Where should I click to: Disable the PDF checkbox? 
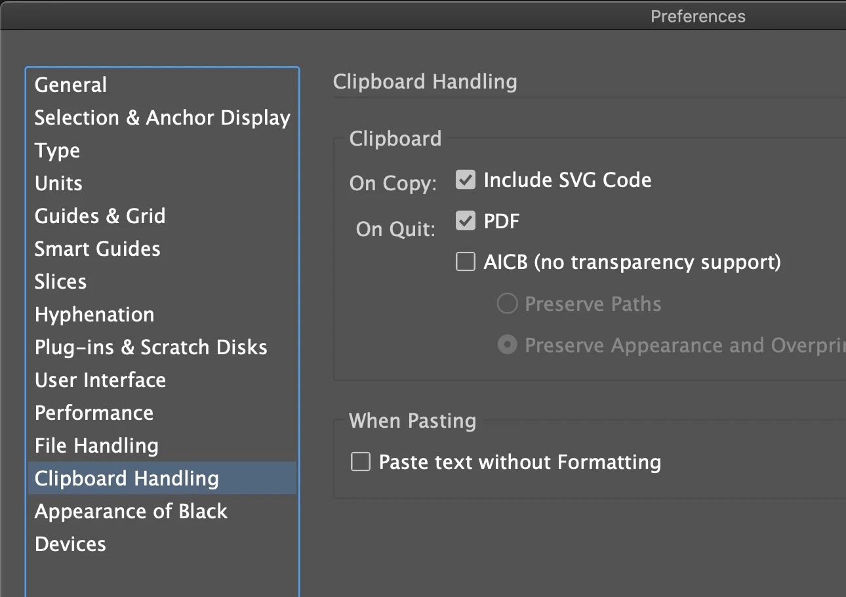466,222
